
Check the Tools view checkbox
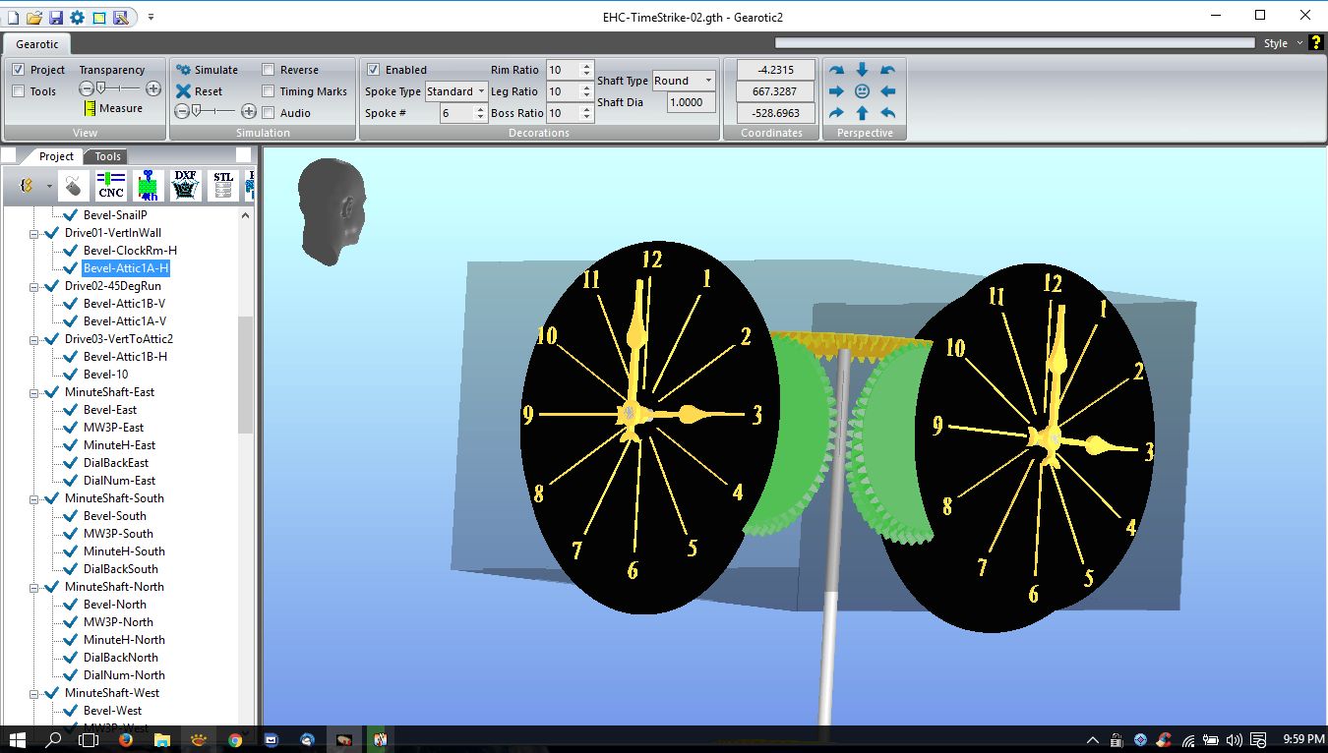(x=19, y=91)
